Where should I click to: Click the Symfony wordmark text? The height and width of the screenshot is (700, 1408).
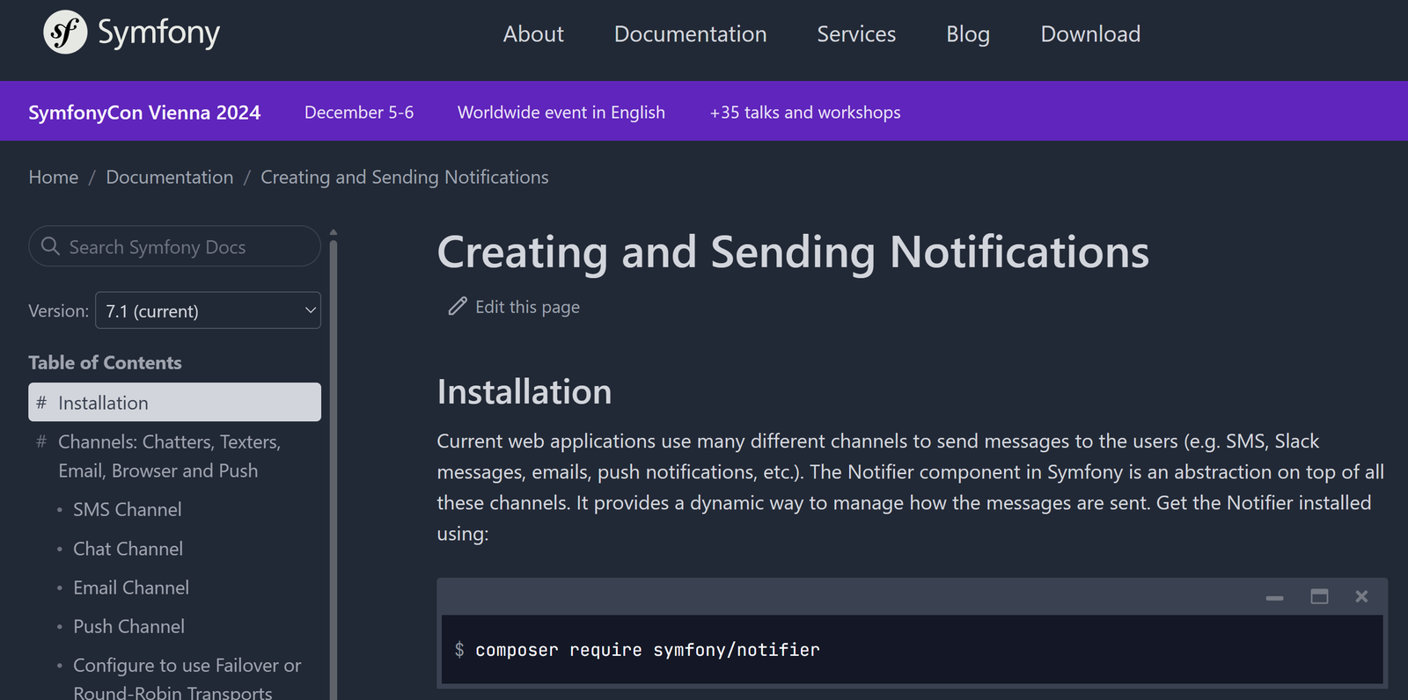[158, 34]
